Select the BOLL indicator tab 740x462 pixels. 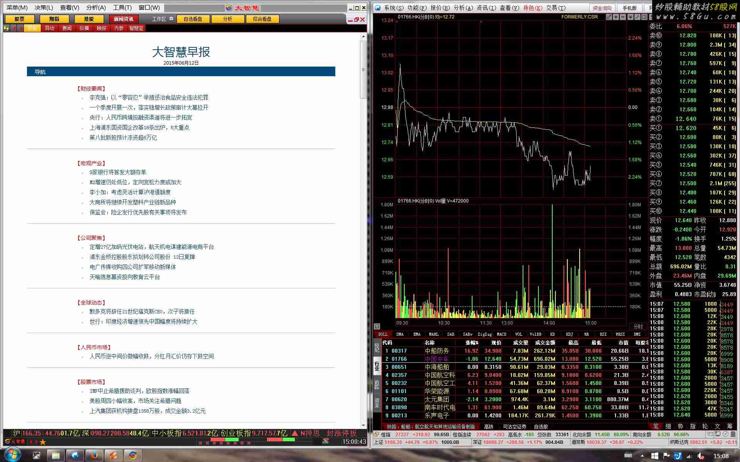[x=383, y=334]
